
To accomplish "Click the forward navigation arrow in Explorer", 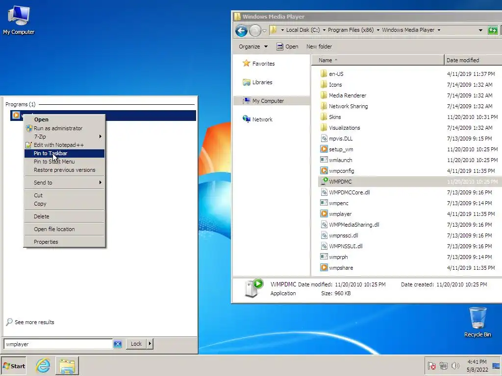I will pyautogui.click(x=255, y=31).
